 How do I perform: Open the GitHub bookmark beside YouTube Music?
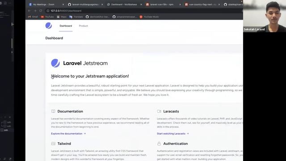coord(124,17)
